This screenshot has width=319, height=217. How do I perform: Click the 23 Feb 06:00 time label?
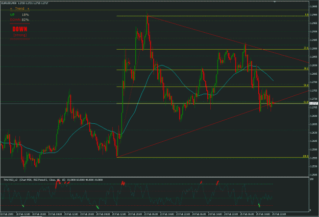pyautogui.click(x=151, y=214)
